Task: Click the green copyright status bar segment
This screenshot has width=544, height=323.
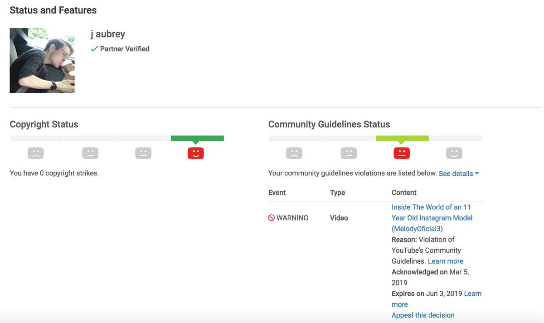Action: click(197, 138)
